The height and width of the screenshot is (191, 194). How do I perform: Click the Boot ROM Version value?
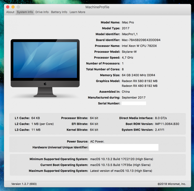point(167,124)
